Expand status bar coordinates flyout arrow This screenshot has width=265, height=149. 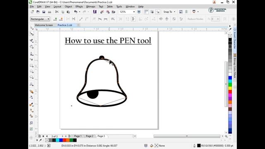(x=49, y=145)
